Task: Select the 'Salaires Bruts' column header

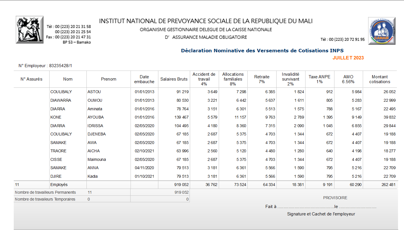Action: (x=174, y=79)
